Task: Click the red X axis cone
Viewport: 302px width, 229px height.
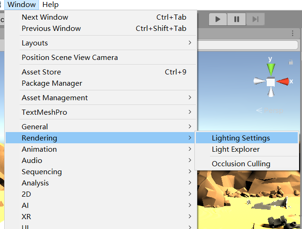Action: [283, 81]
